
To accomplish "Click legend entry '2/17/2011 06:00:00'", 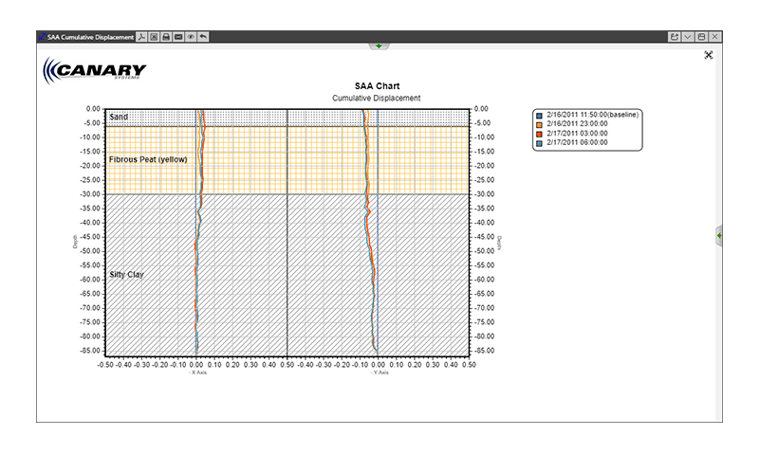I will click(x=577, y=142).
